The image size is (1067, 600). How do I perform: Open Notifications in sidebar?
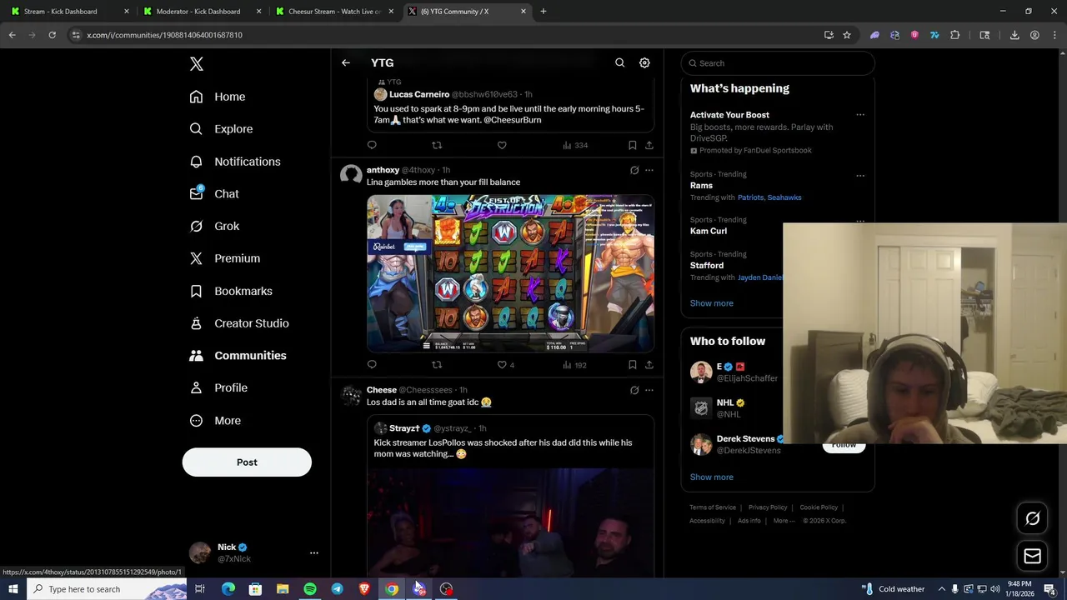(235, 162)
